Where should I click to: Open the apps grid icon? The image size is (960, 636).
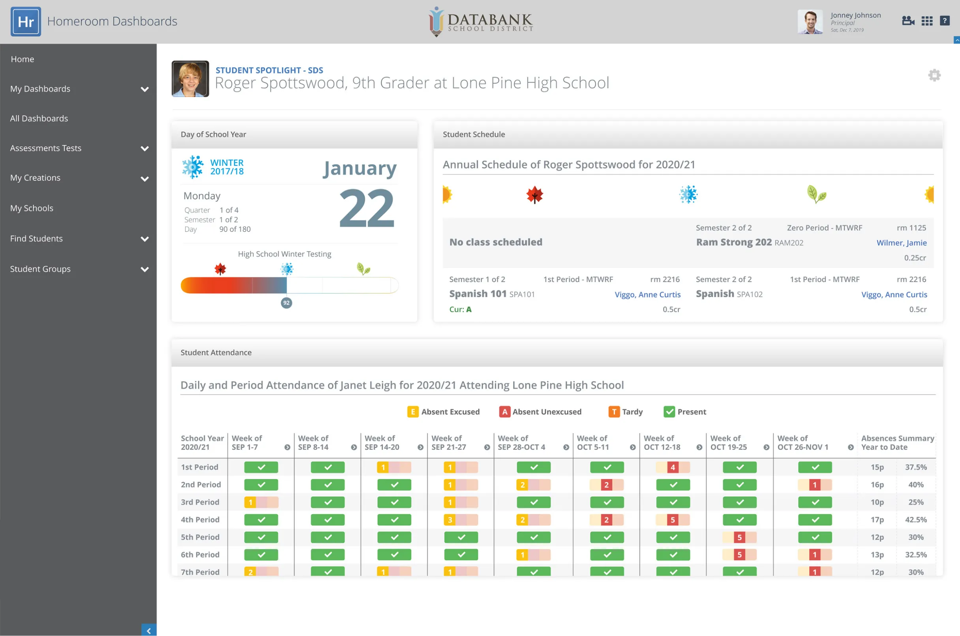[927, 21]
